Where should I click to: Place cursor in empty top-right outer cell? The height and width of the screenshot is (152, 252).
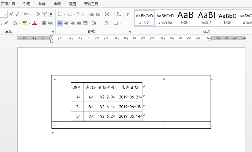186,98
